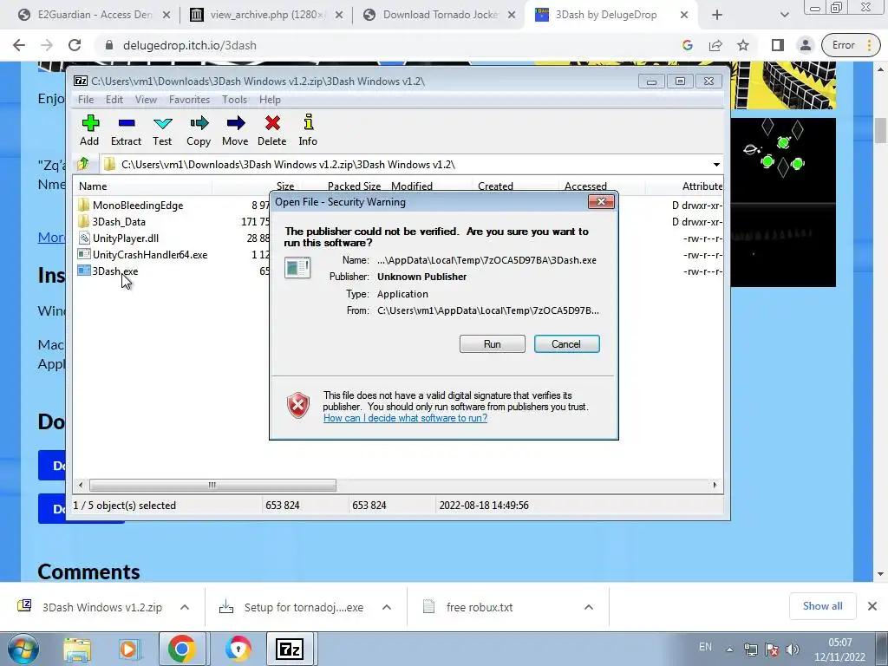Viewport: 888px width, 666px height.
Task: Sort the list by Accessed column
Action: pos(585,186)
